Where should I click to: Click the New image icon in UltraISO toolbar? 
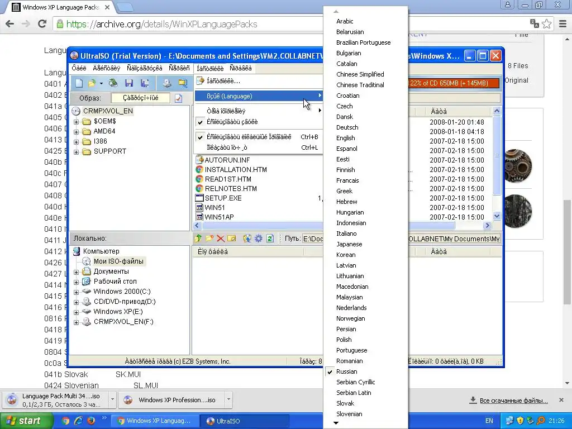coord(79,83)
